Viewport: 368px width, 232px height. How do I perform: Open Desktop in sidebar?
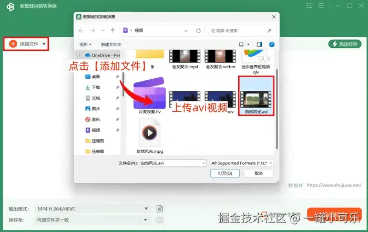[93, 77]
